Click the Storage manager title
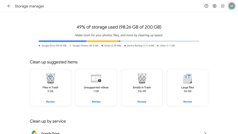 [29, 6]
